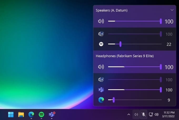Image resolution: width=179 pixels, height=120 pixels.
Task: Click the Spotify volume slider at 22
Action: coord(120,44)
